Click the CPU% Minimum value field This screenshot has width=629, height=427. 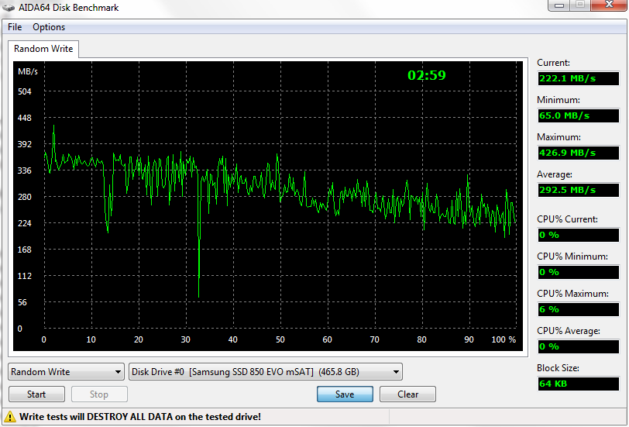tap(579, 272)
